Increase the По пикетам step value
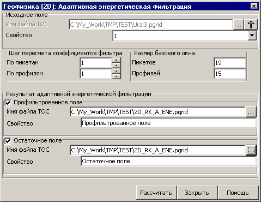 116,60
